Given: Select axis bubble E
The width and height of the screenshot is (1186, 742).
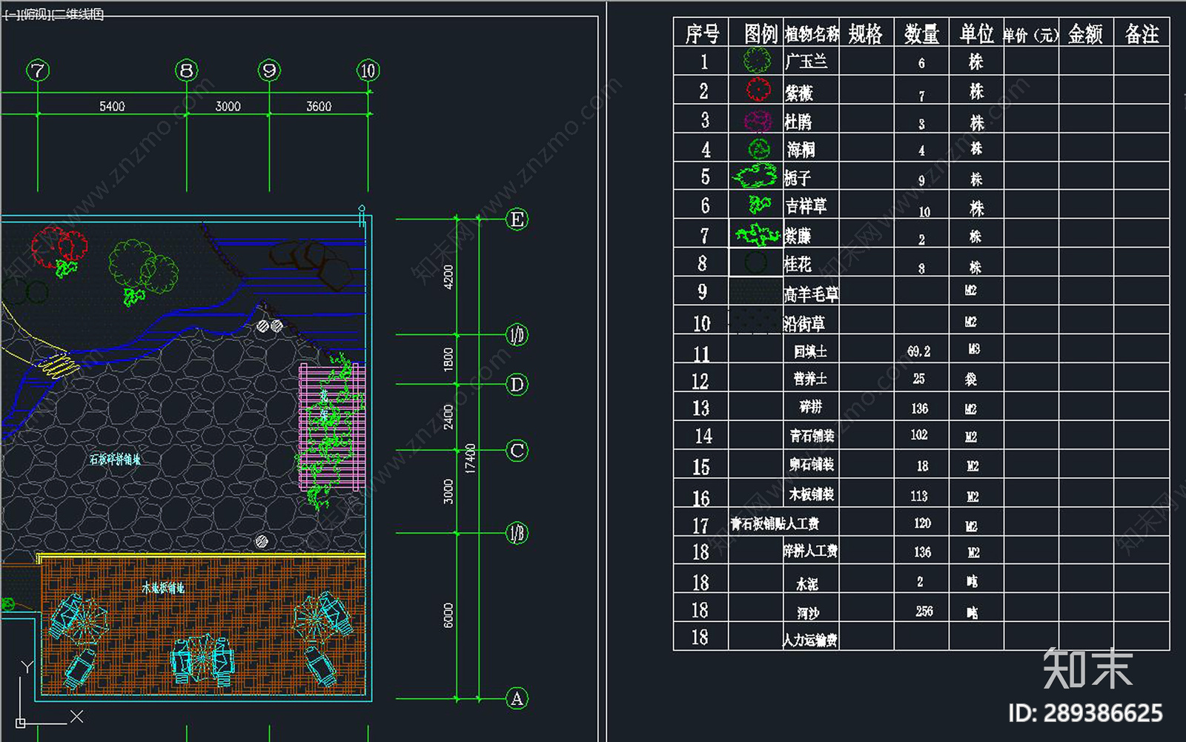Looking at the screenshot, I should point(517,219).
